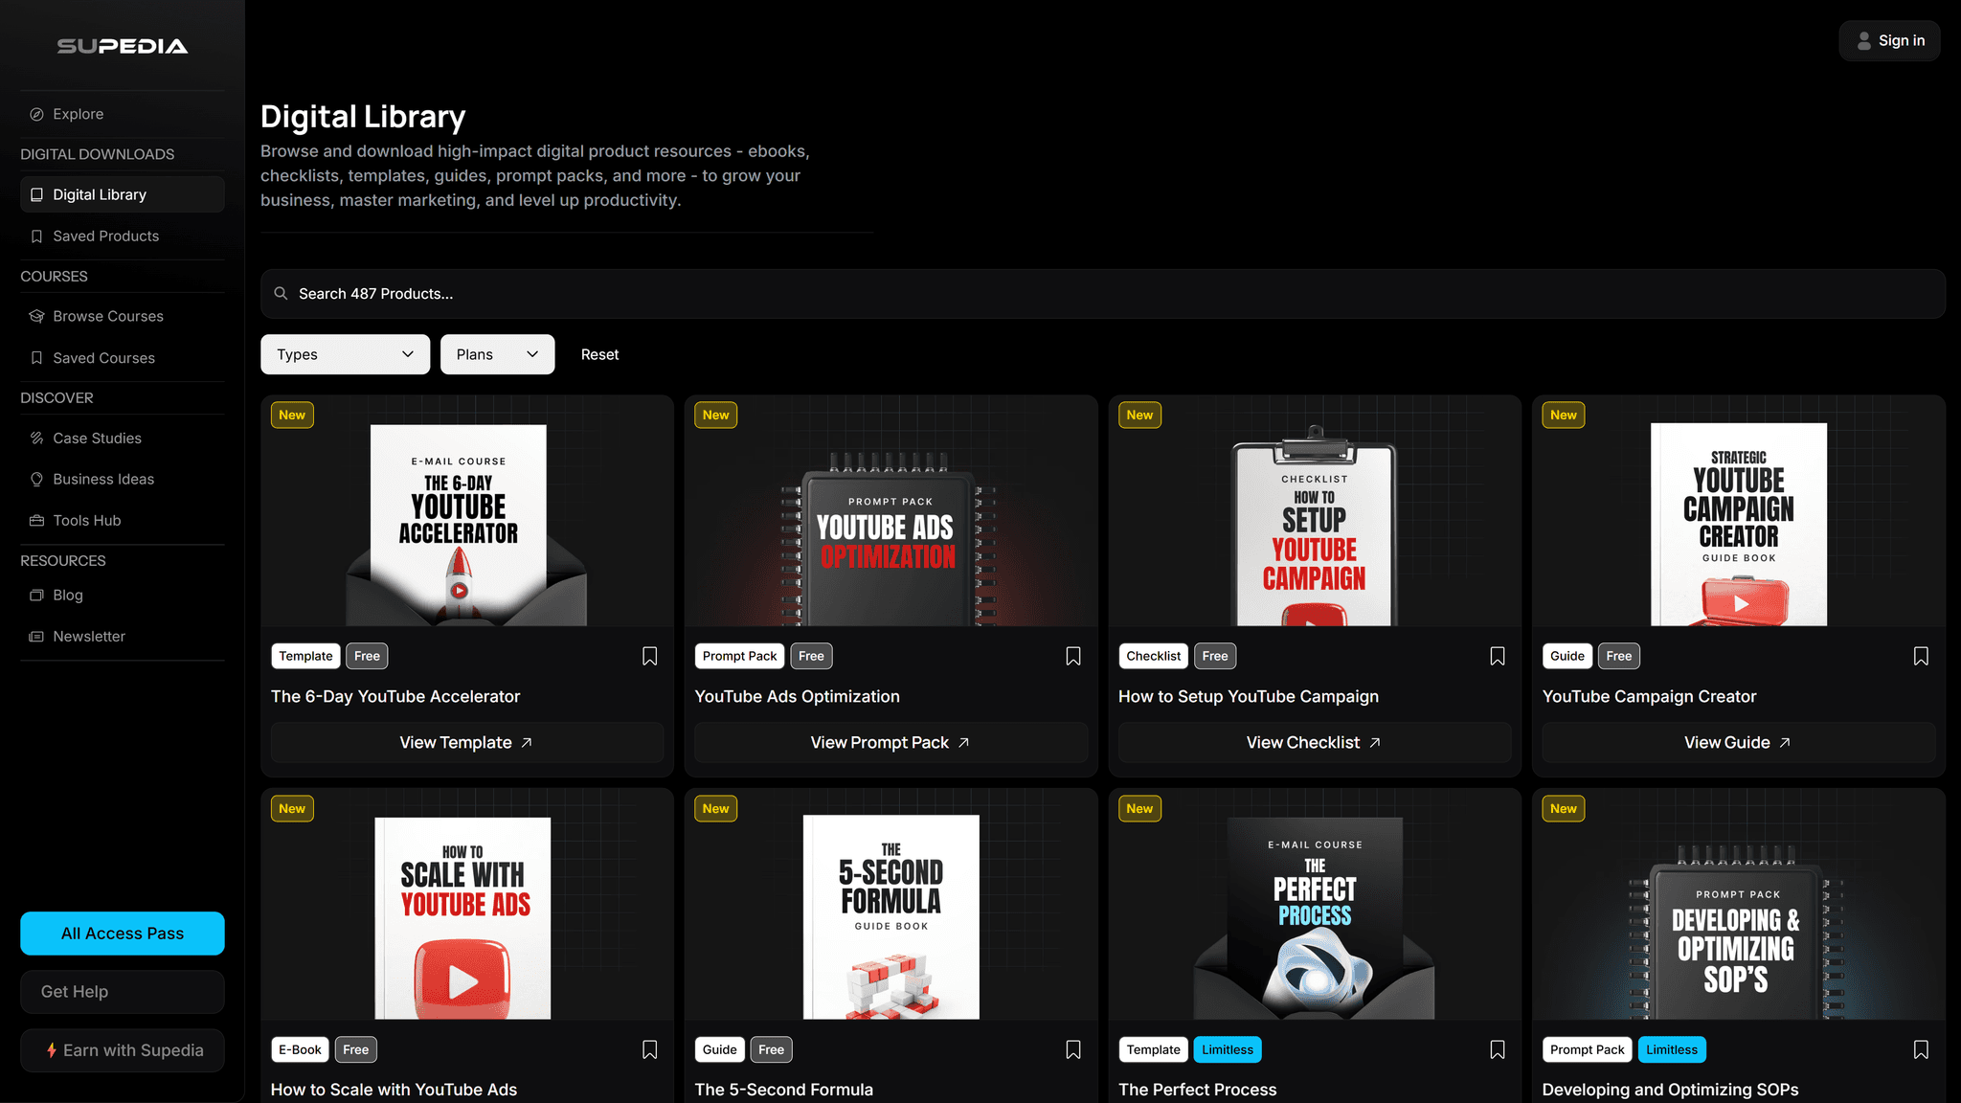Open Digital Library via its book icon
Viewport: 1961px width, 1103px height.
coord(36,194)
